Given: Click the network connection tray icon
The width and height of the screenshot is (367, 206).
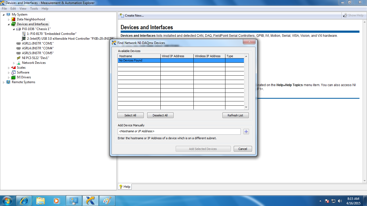Looking at the screenshot, I should [333, 201].
